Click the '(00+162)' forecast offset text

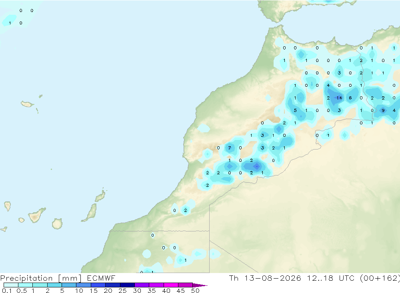point(380,278)
